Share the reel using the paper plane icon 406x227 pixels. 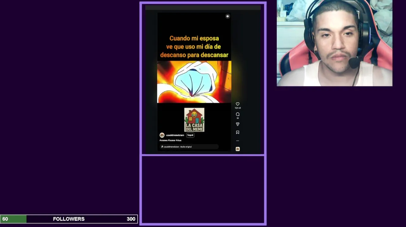238,124
